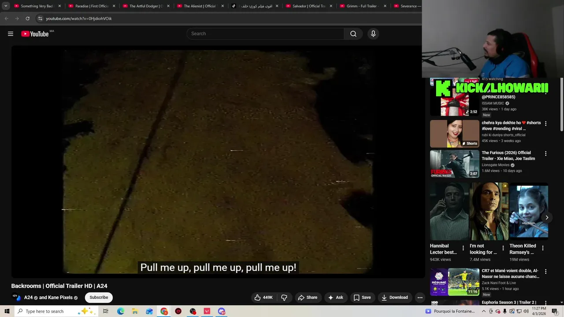Open Lionsgate Movies channel name
Screen dimensions: 564x317
(496, 165)
